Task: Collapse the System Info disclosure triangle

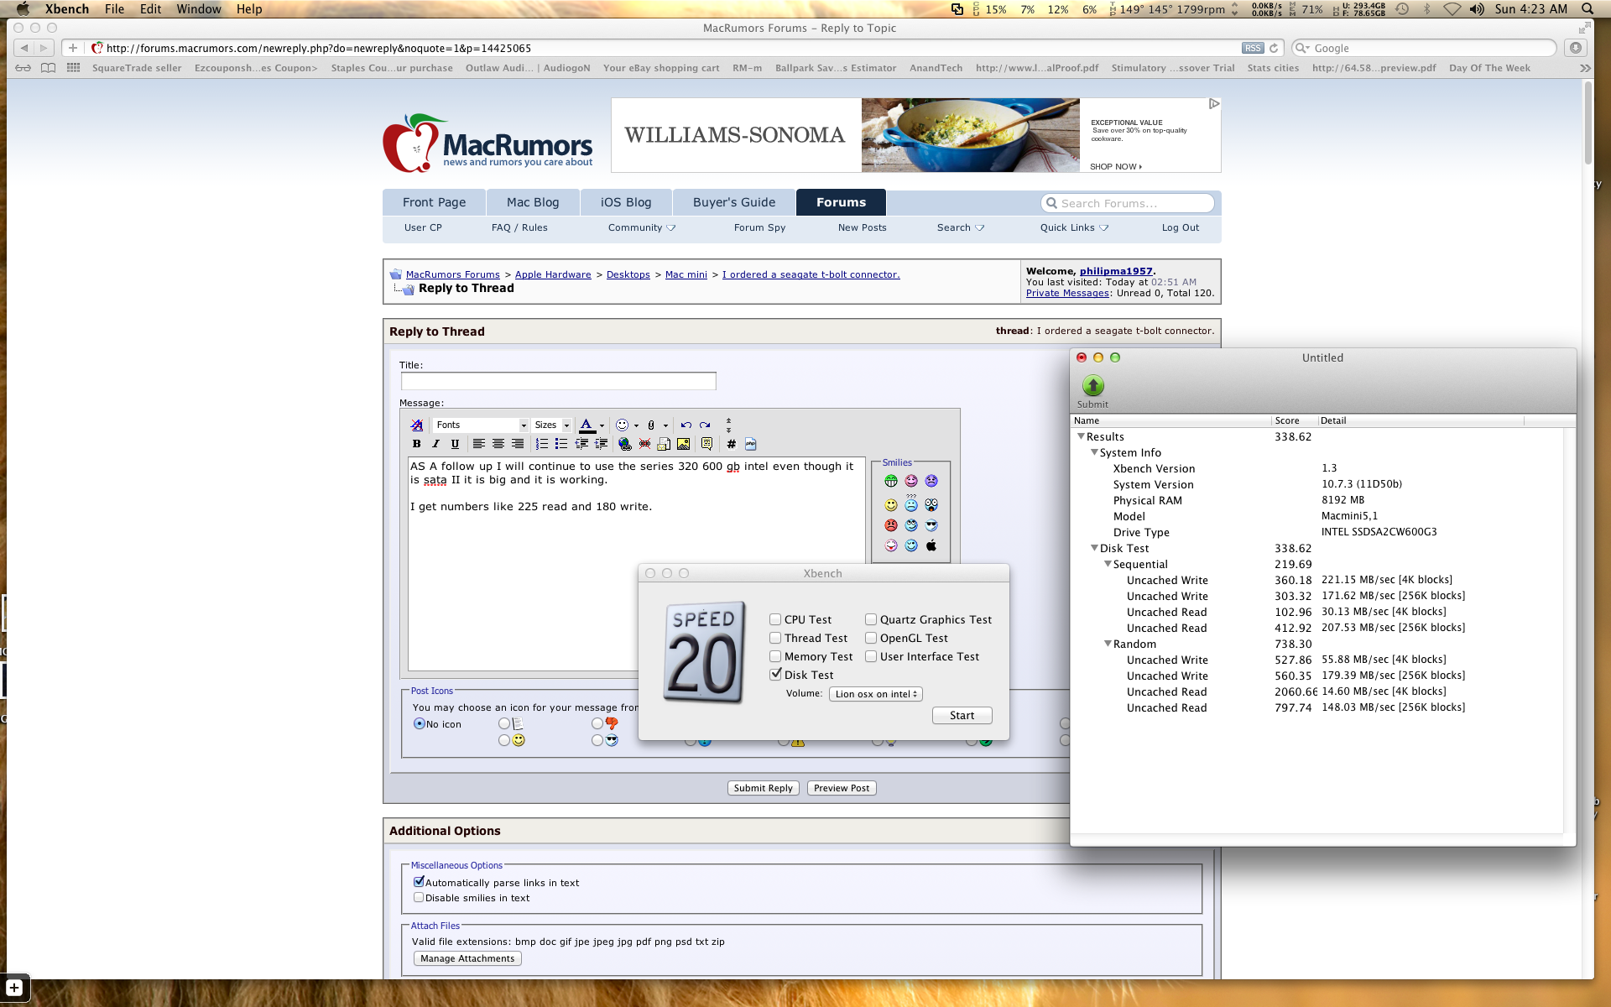Action: pyautogui.click(x=1094, y=452)
